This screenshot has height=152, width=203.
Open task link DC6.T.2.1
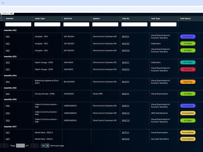pos(126,113)
